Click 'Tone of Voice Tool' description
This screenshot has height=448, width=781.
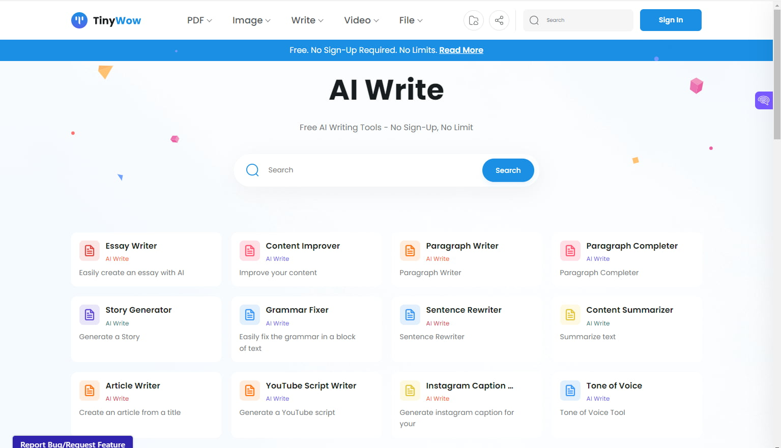click(592, 412)
